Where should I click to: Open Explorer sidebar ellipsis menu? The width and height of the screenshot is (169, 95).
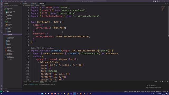(x=21, y=3)
